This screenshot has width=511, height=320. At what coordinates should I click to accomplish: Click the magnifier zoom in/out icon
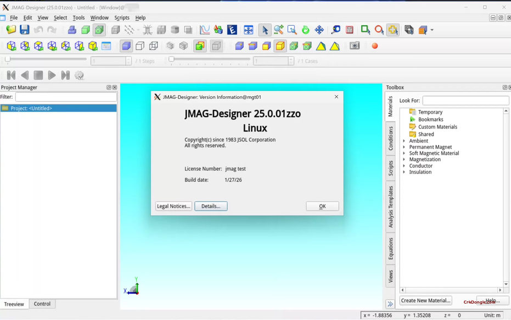click(278, 30)
